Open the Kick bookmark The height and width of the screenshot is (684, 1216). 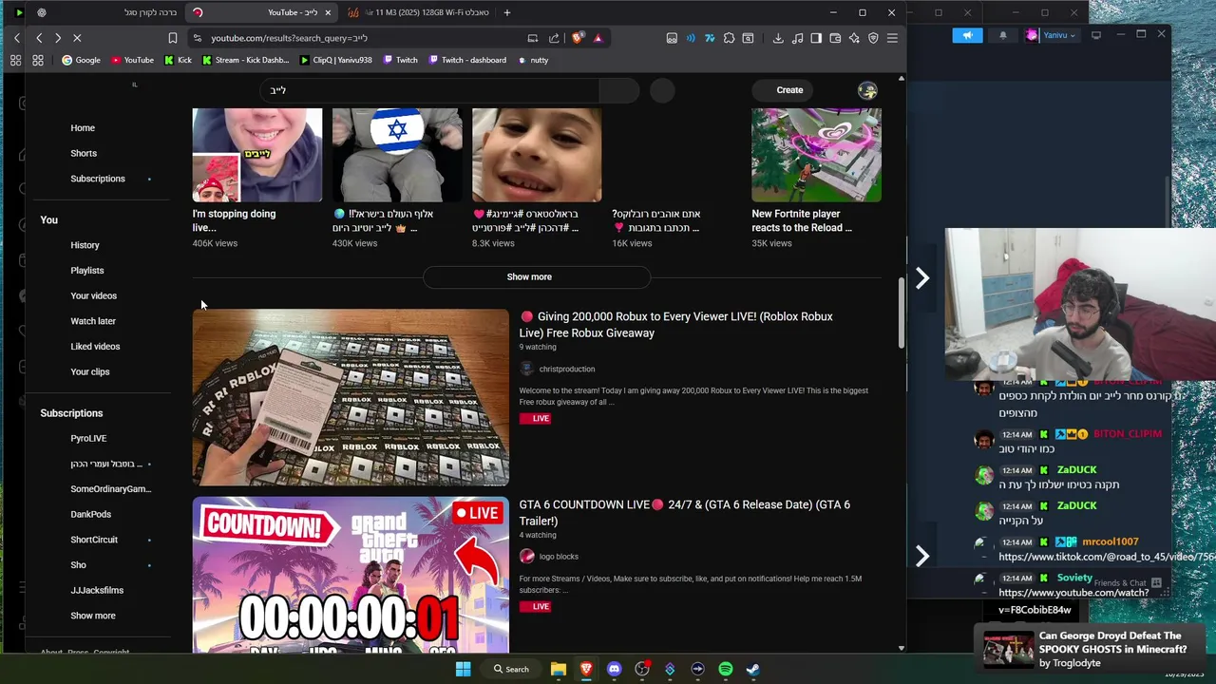coord(178,60)
